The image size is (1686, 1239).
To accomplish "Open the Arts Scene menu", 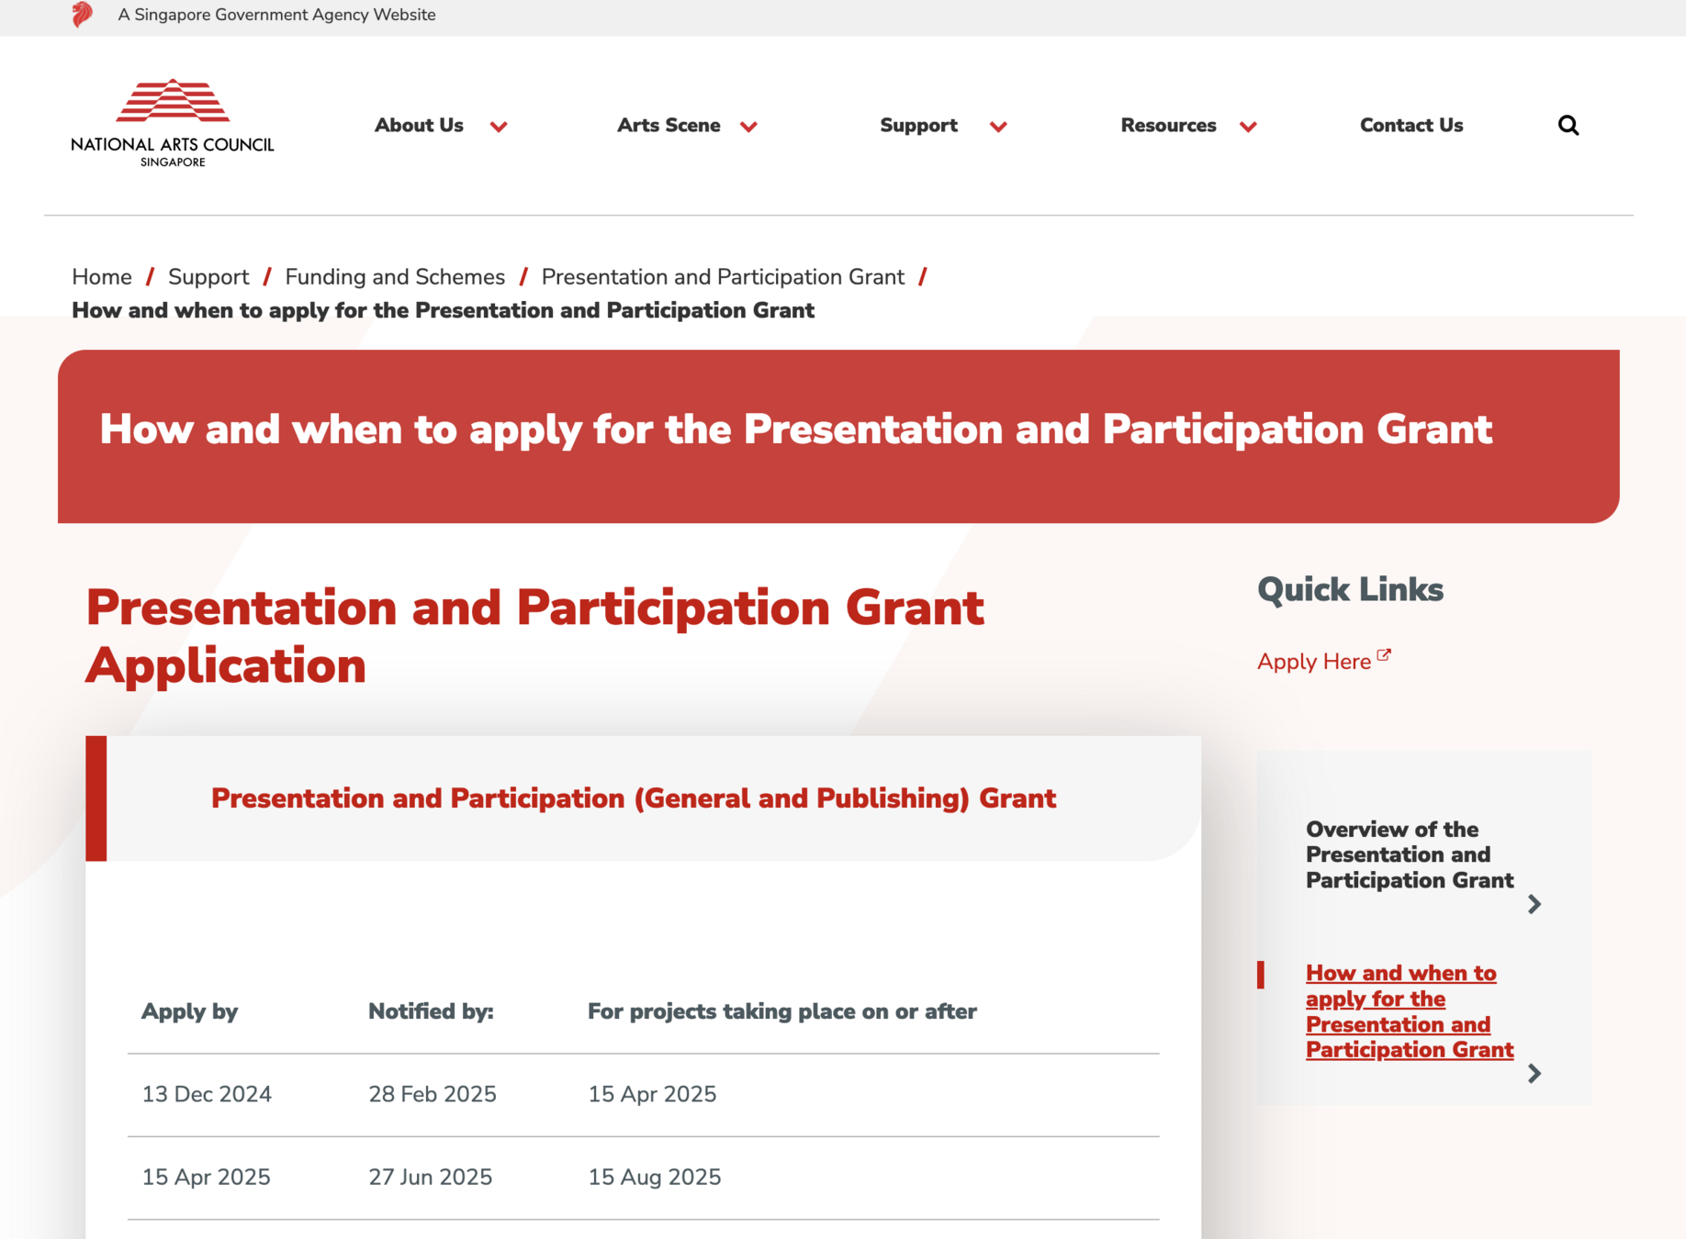I will pos(669,125).
